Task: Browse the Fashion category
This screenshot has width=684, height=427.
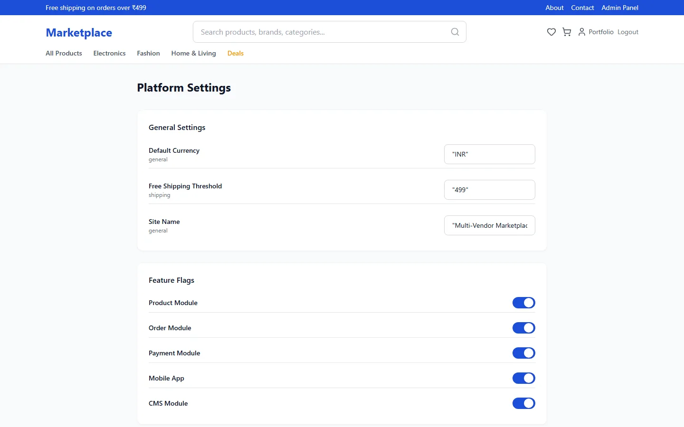Action: (x=148, y=53)
